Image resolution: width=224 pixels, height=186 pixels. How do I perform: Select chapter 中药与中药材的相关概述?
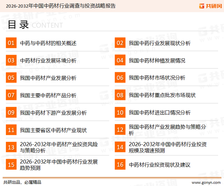click(x=48, y=43)
